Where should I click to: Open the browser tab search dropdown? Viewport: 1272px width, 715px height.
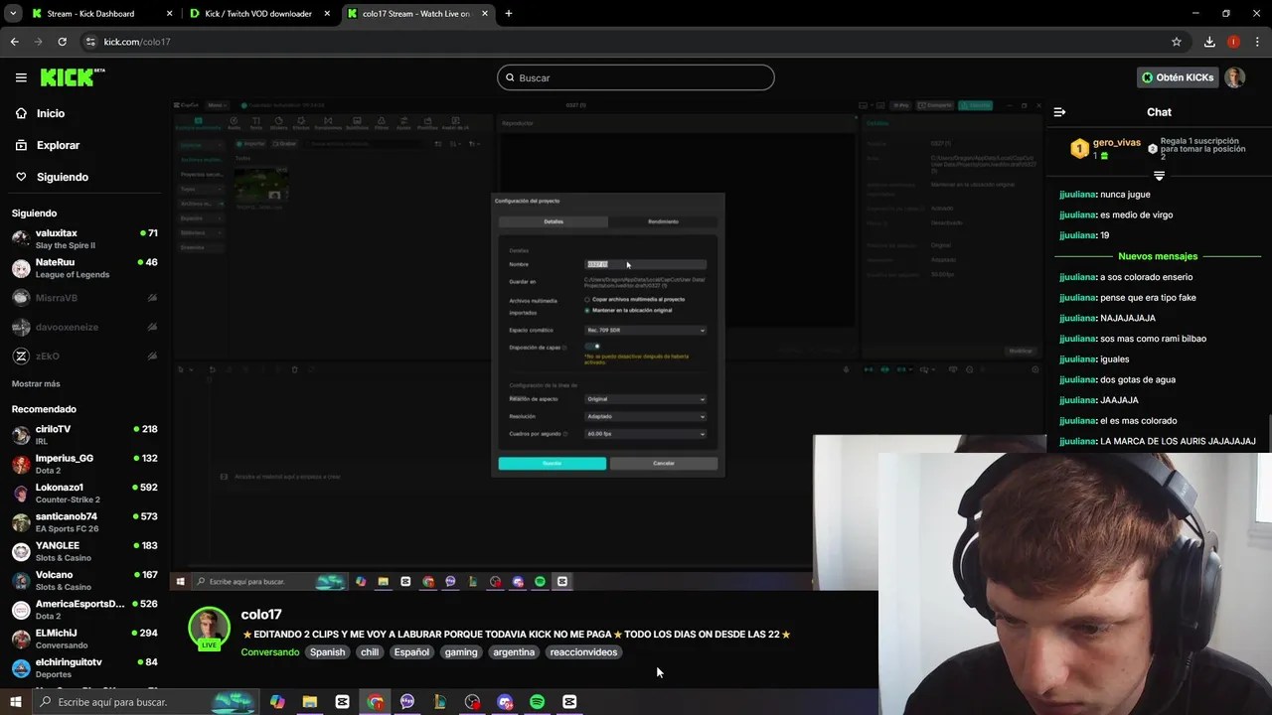pos(13,14)
